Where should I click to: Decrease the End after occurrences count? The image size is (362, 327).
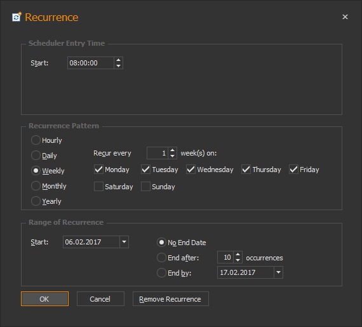tap(238, 260)
